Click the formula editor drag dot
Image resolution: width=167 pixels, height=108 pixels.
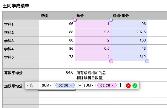pos(27,85)
